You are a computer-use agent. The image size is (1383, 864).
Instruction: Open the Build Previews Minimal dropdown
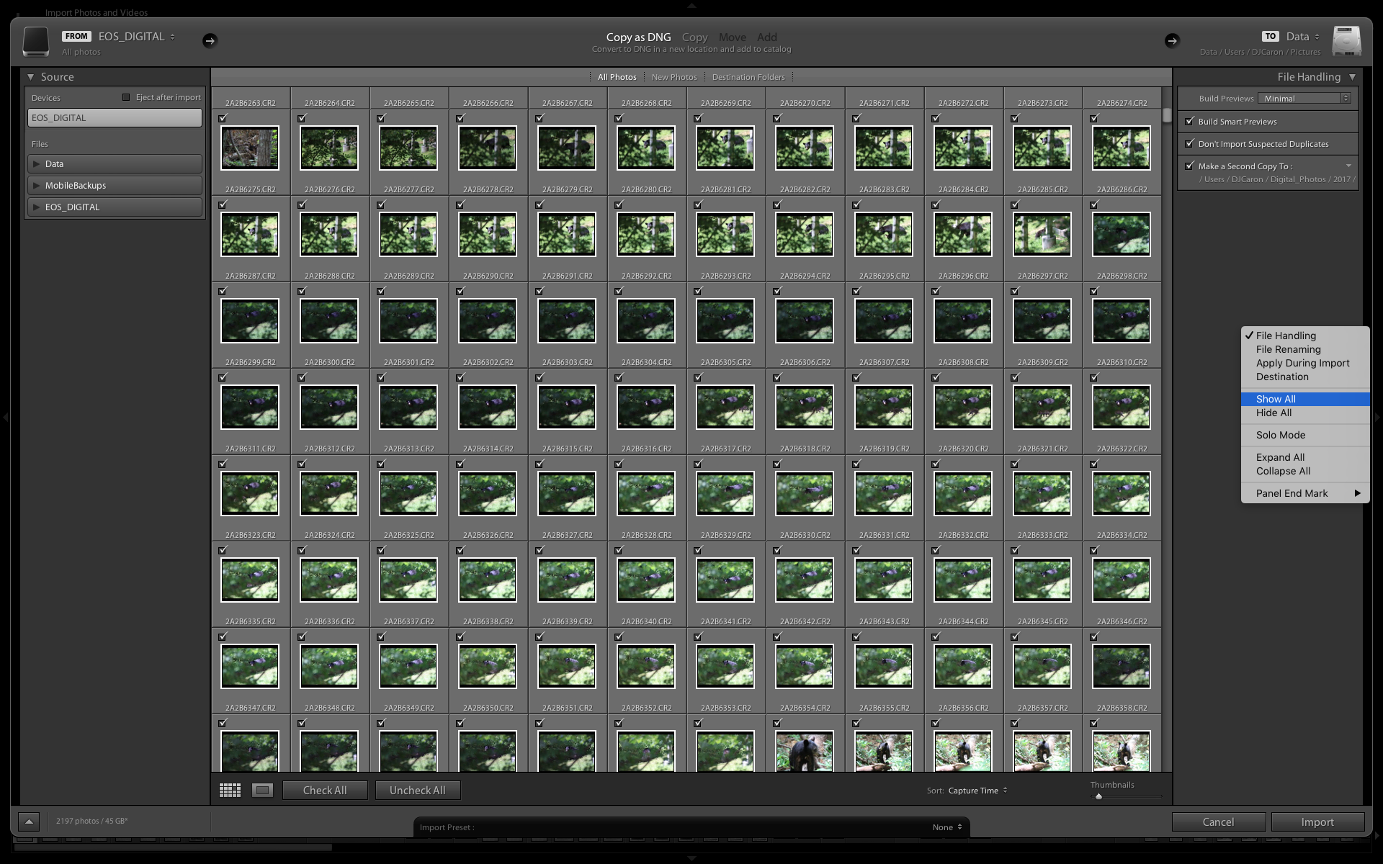pyautogui.click(x=1304, y=98)
